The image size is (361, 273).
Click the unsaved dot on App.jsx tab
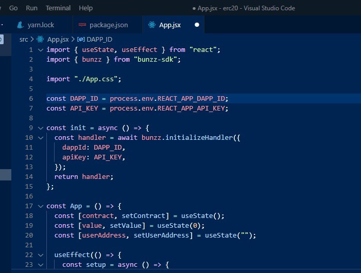coord(197,25)
